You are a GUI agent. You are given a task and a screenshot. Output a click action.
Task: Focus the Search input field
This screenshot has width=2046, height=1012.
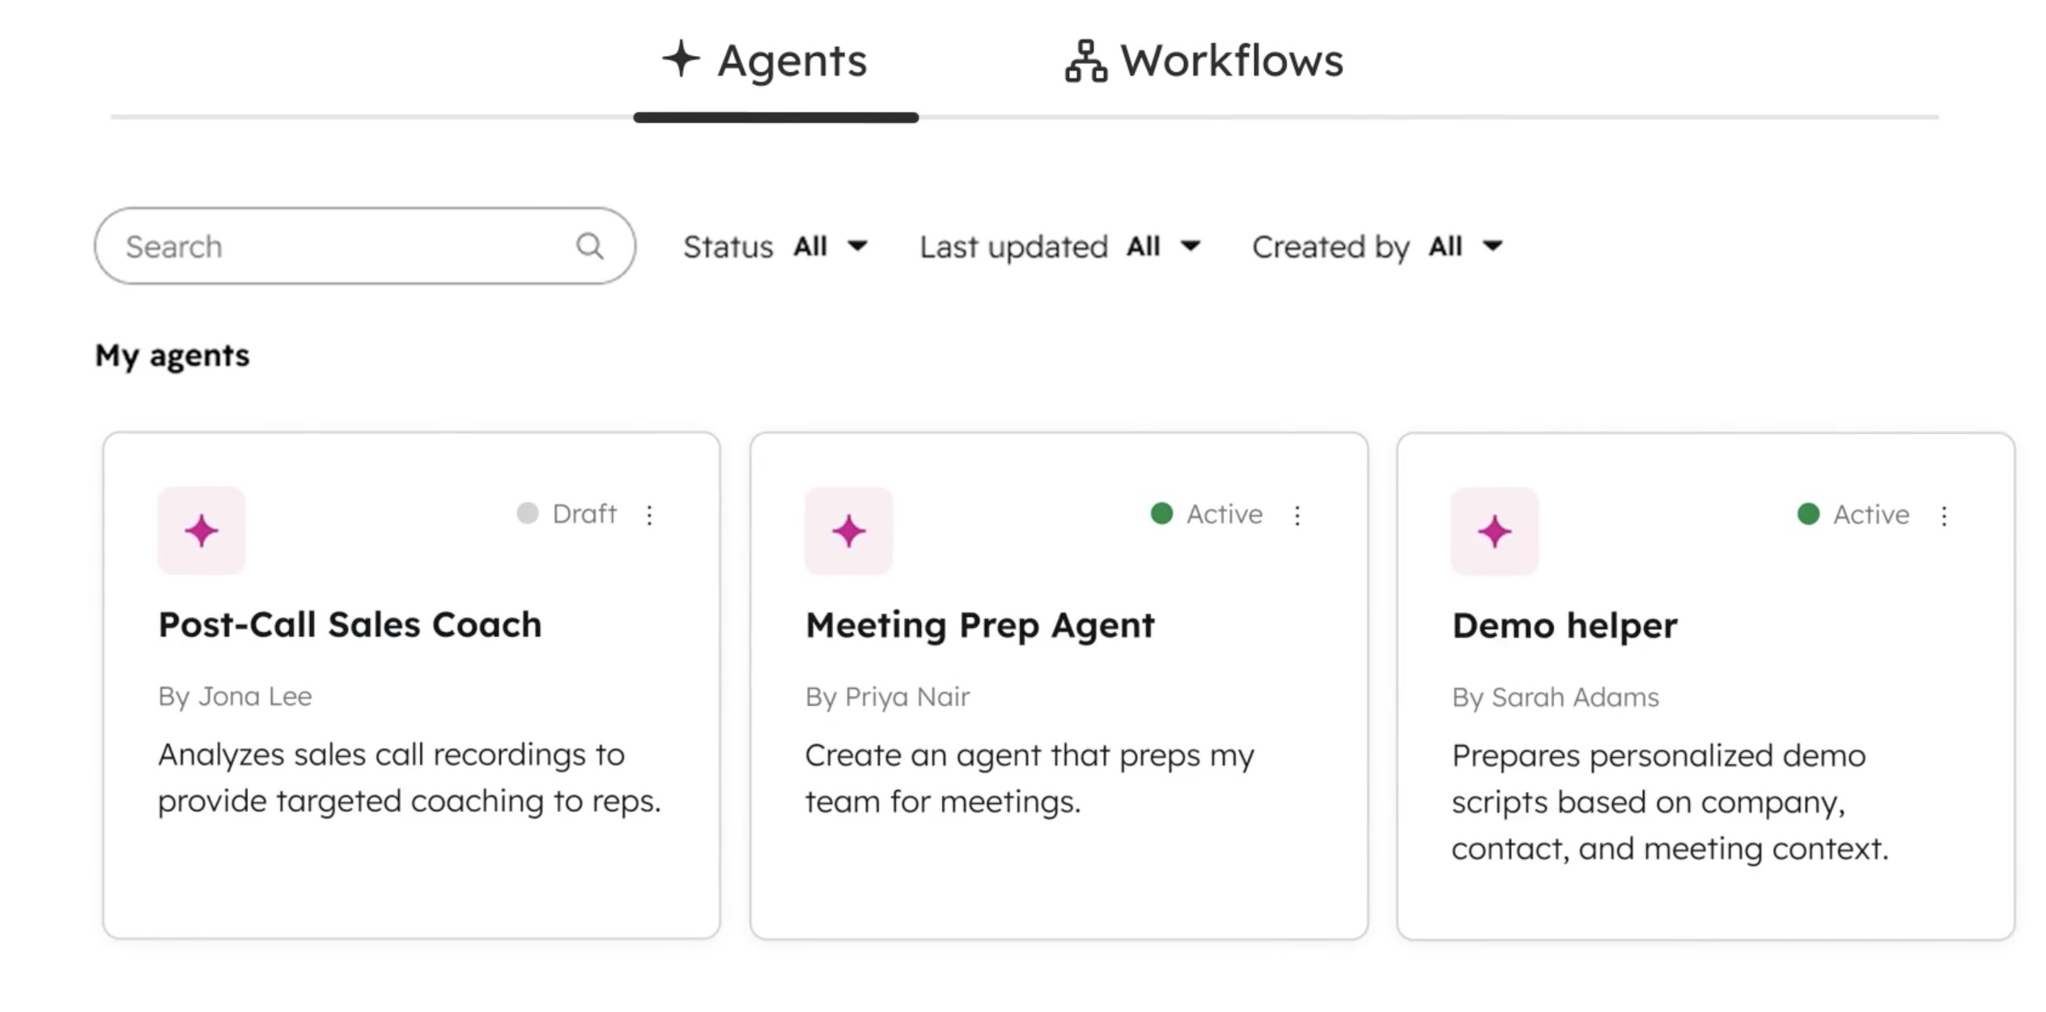tap(365, 246)
